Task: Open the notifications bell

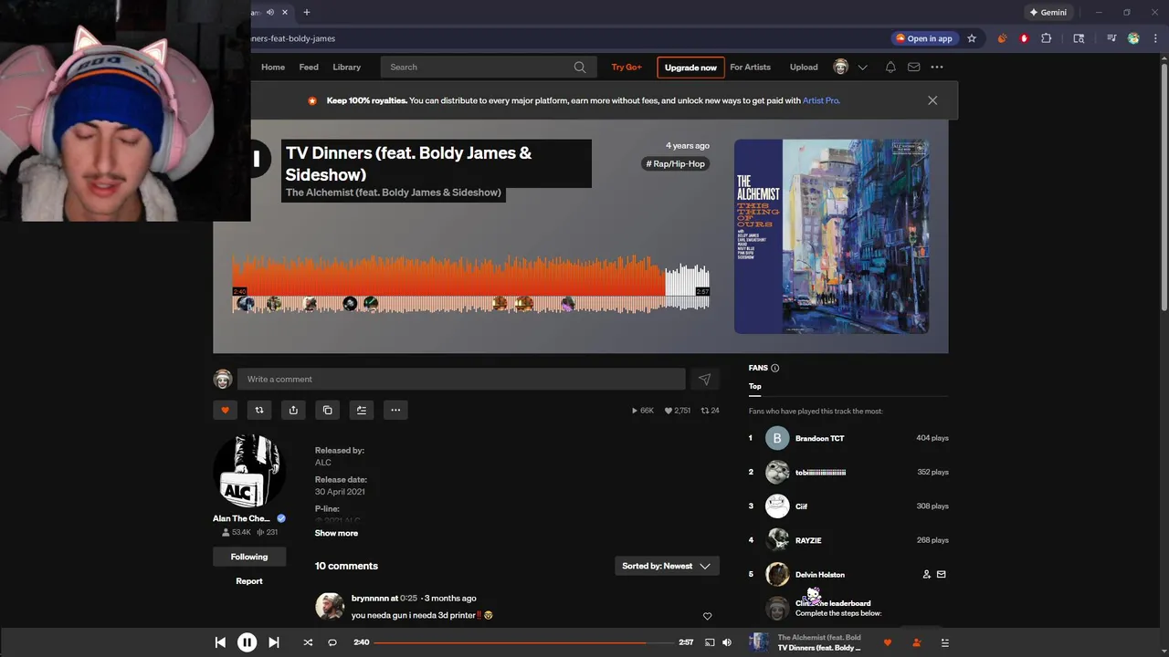Action: pos(890,67)
